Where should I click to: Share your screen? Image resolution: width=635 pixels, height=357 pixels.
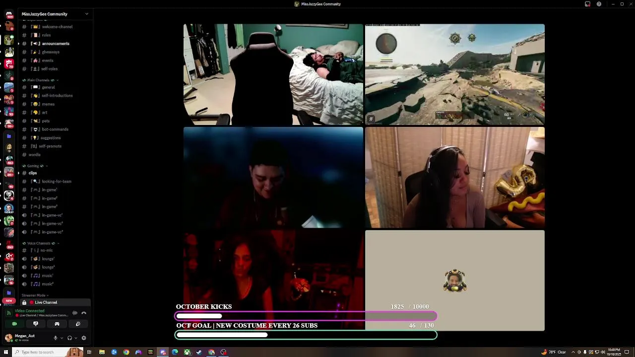[x=36, y=324]
